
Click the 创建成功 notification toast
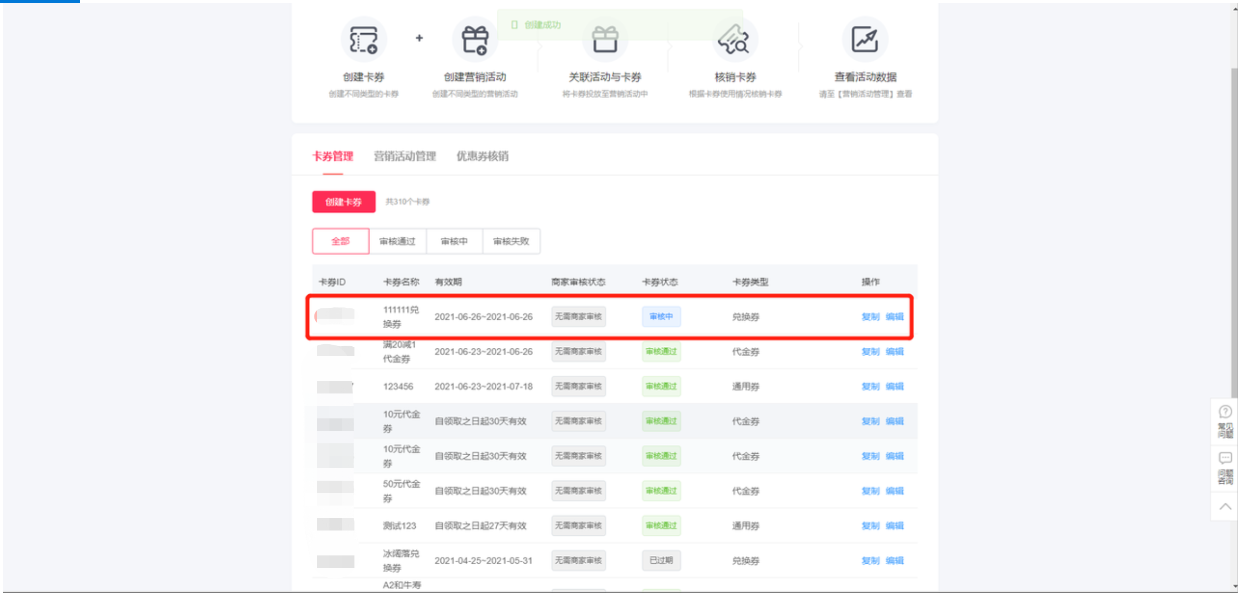[619, 25]
